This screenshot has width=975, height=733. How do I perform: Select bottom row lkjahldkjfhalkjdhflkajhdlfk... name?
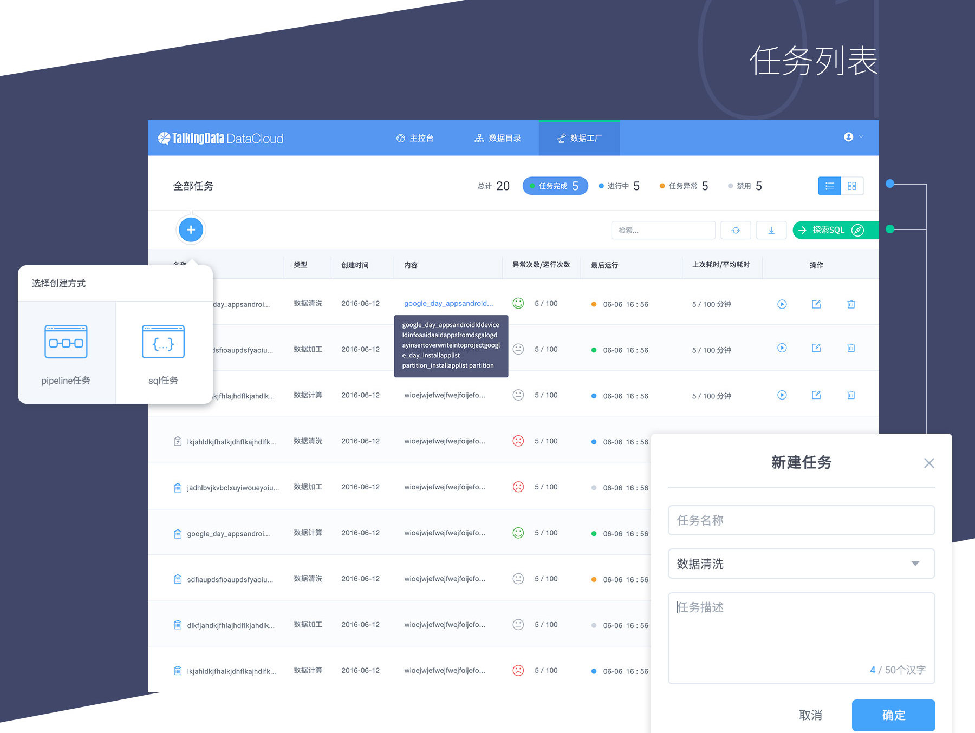[231, 671]
